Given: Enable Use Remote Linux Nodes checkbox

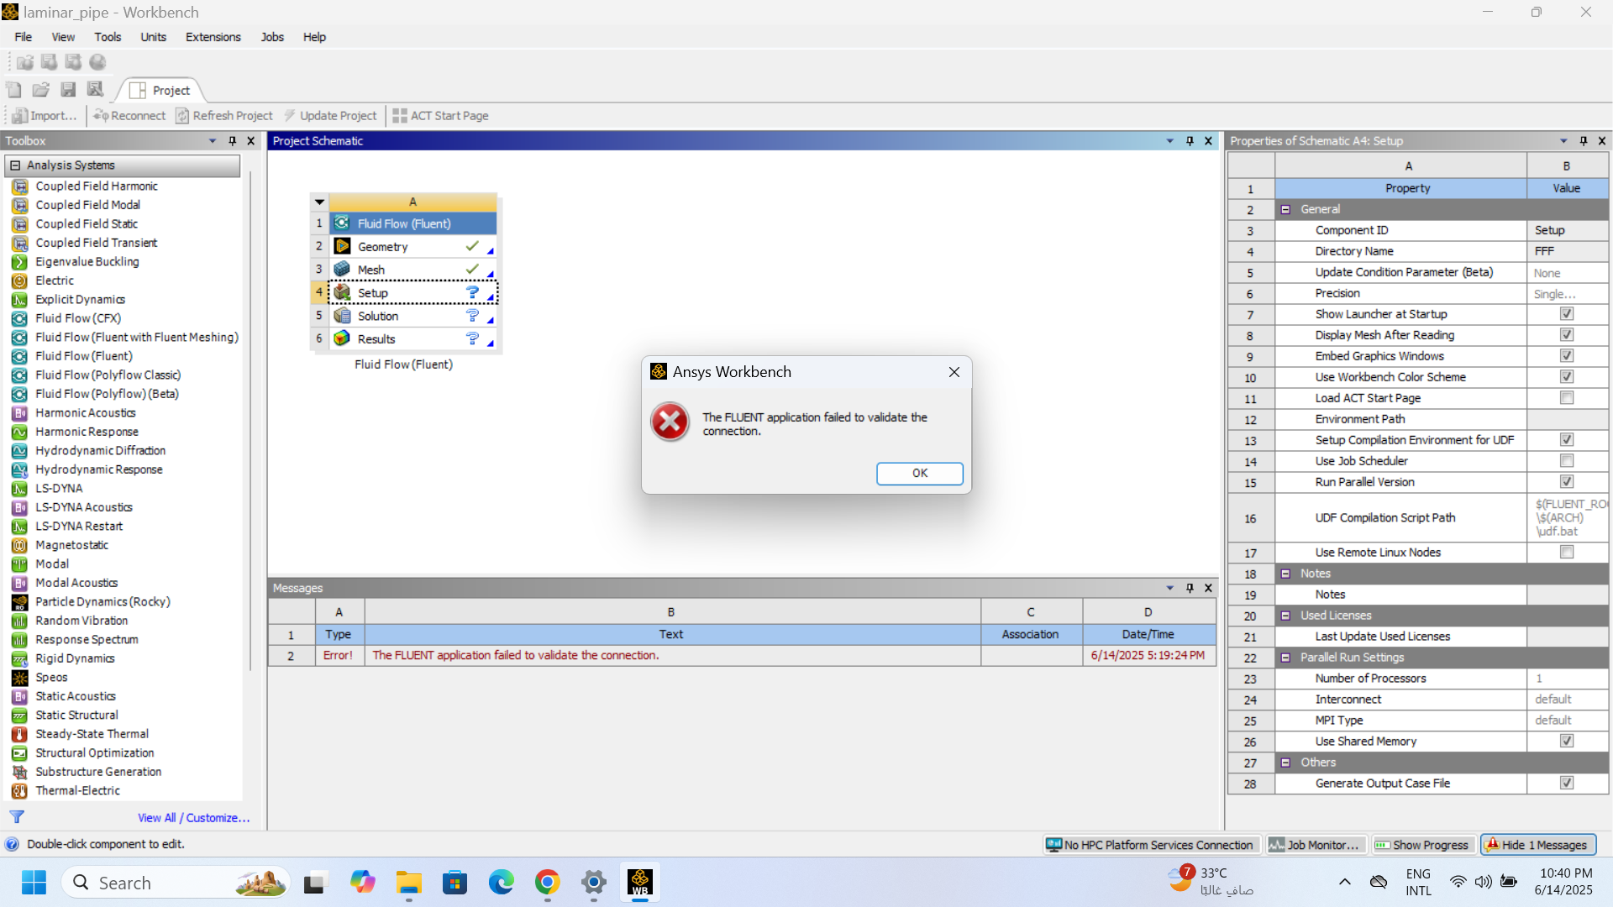Looking at the screenshot, I should coord(1567,553).
